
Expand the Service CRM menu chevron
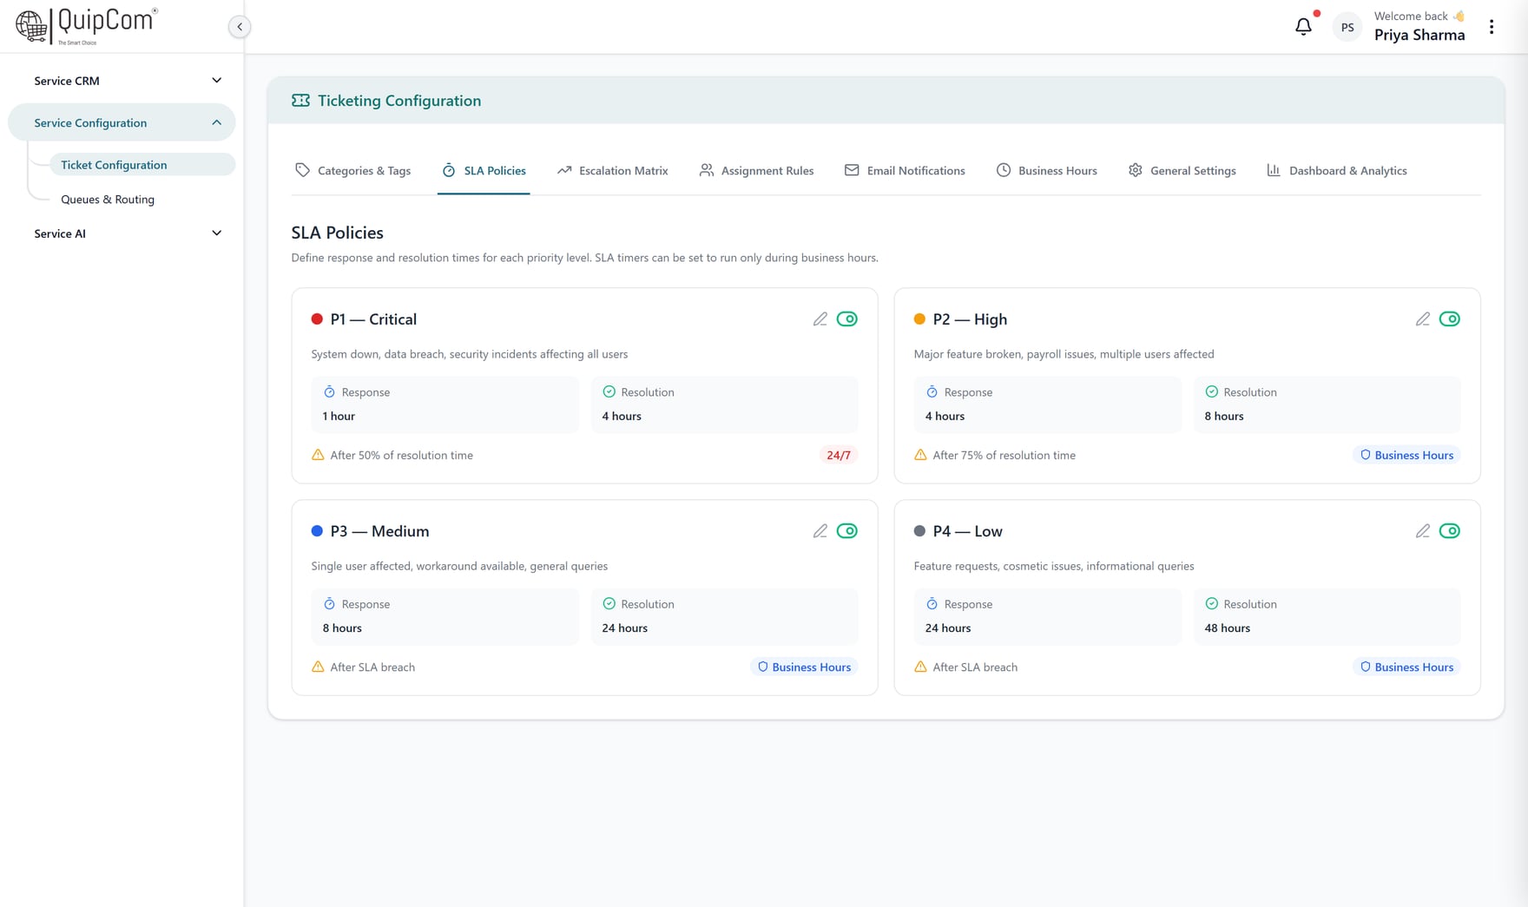pyautogui.click(x=216, y=81)
